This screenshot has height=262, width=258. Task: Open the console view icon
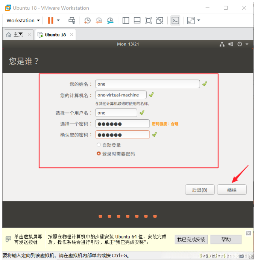click(175, 21)
